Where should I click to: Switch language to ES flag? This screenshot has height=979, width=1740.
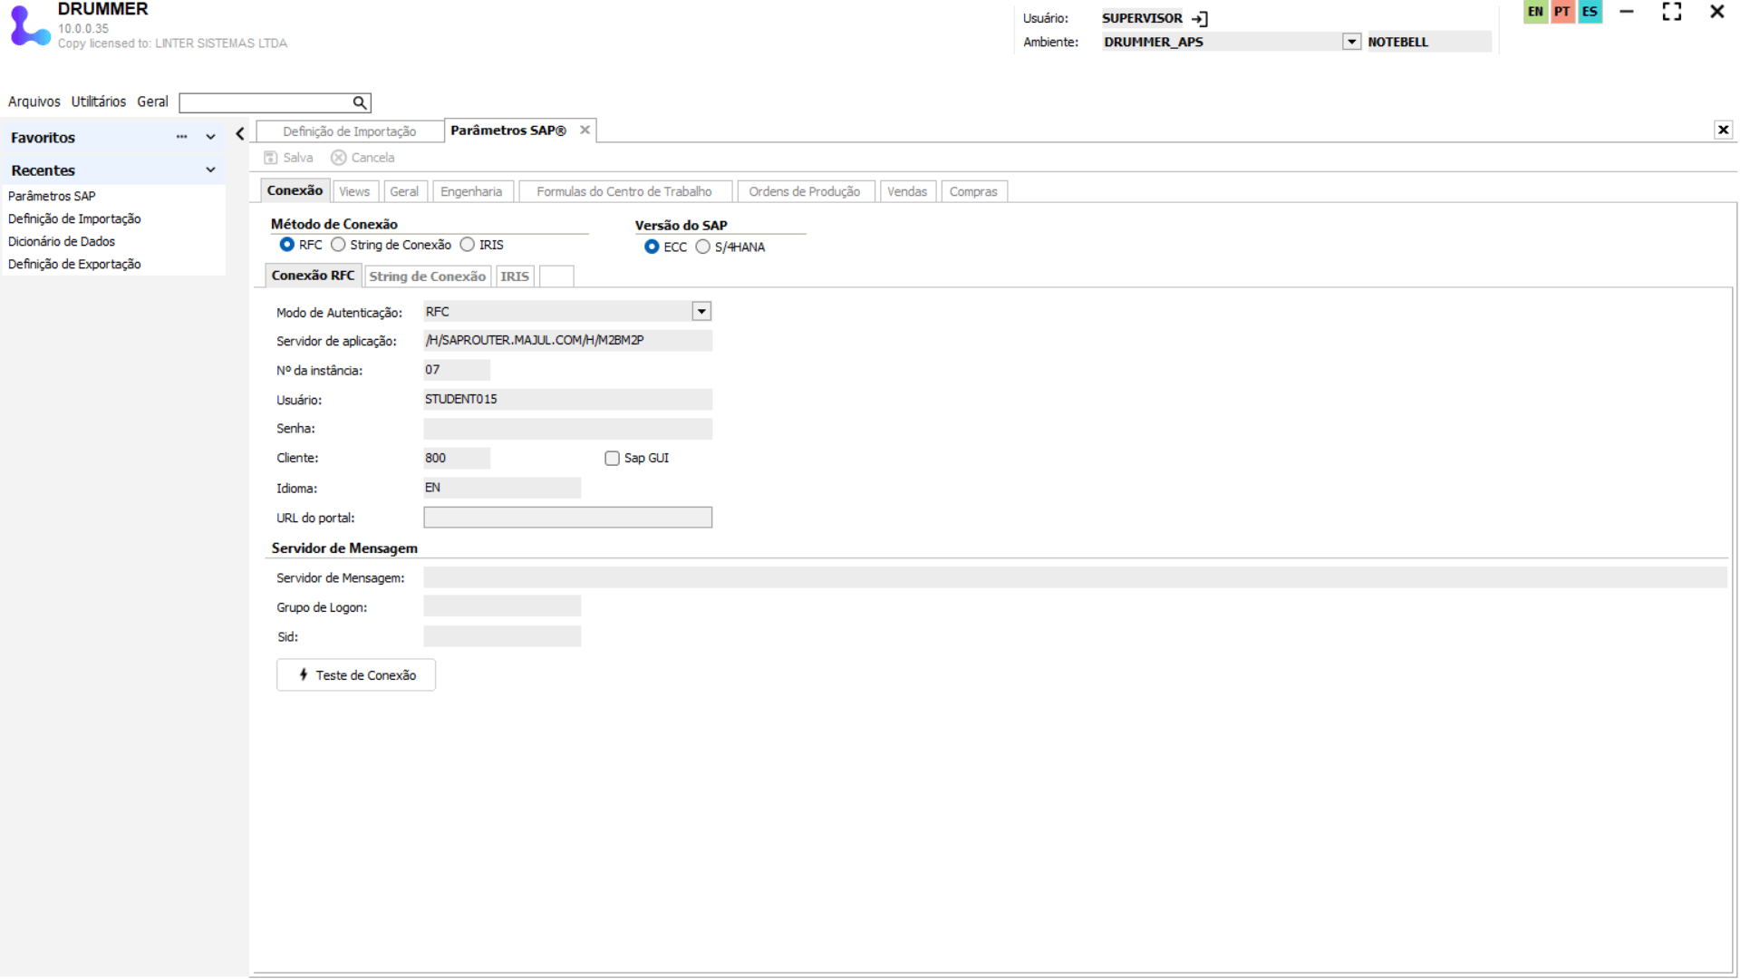(x=1590, y=12)
